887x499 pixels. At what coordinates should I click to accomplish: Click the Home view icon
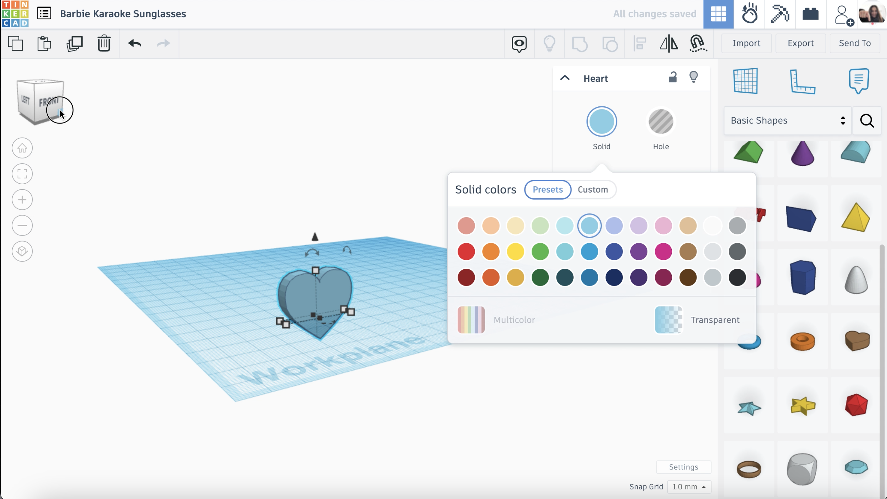(x=22, y=148)
